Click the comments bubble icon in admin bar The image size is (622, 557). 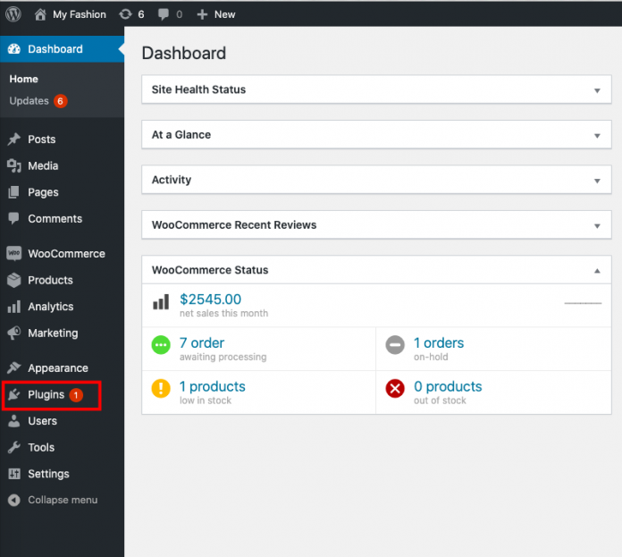(x=164, y=14)
